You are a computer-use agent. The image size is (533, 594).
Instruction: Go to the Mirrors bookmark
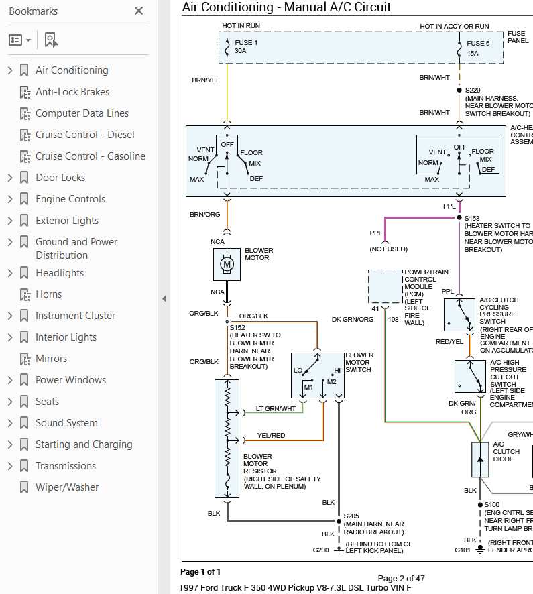51,359
